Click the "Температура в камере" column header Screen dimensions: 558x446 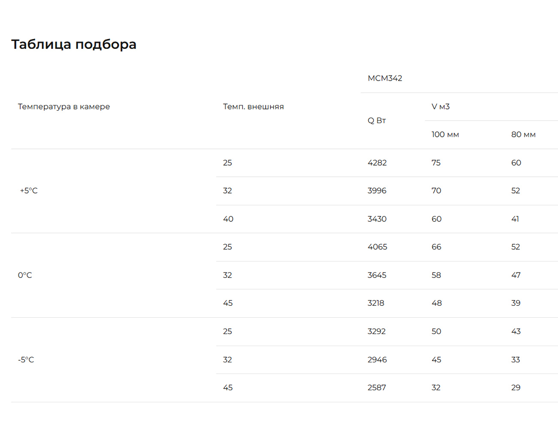tap(64, 106)
